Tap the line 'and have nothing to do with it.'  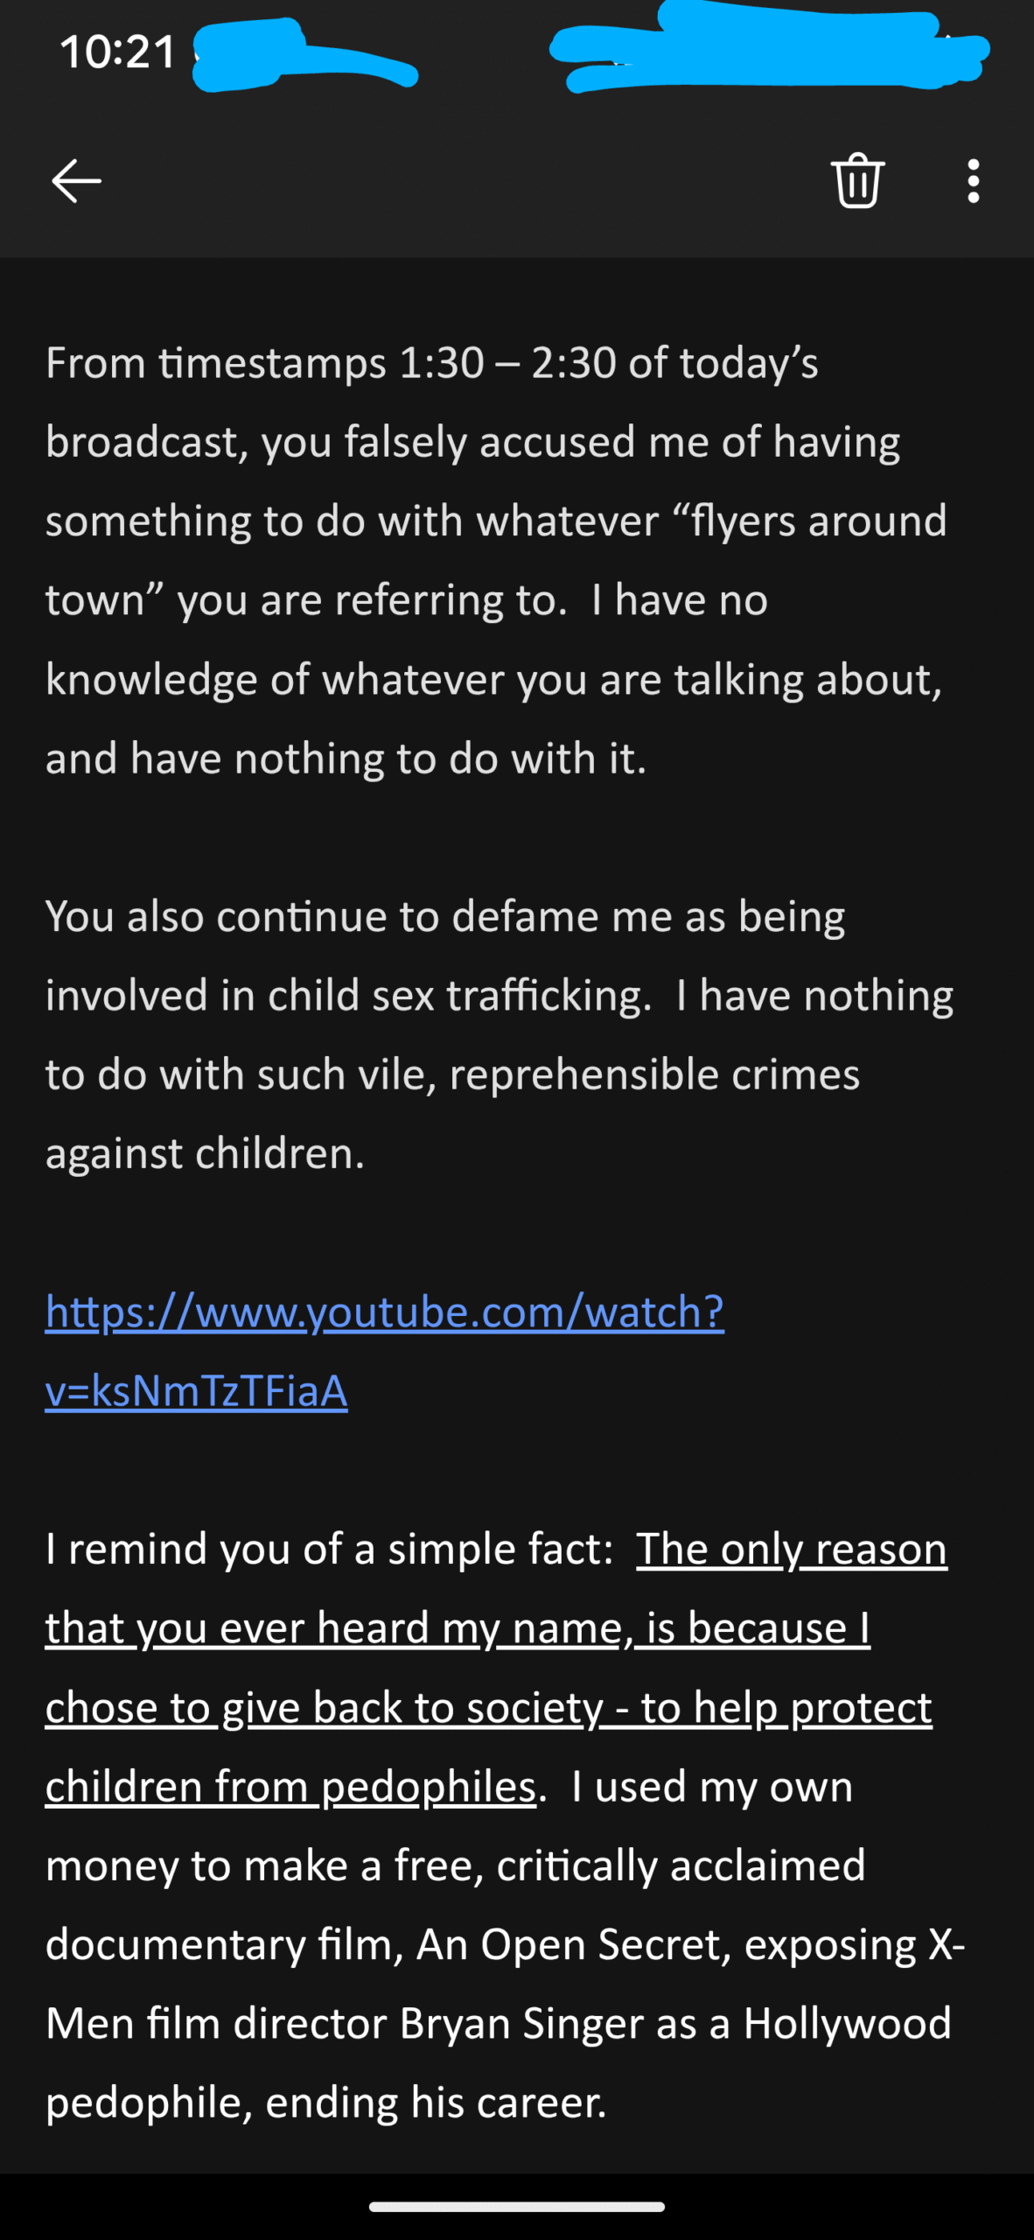point(346,758)
